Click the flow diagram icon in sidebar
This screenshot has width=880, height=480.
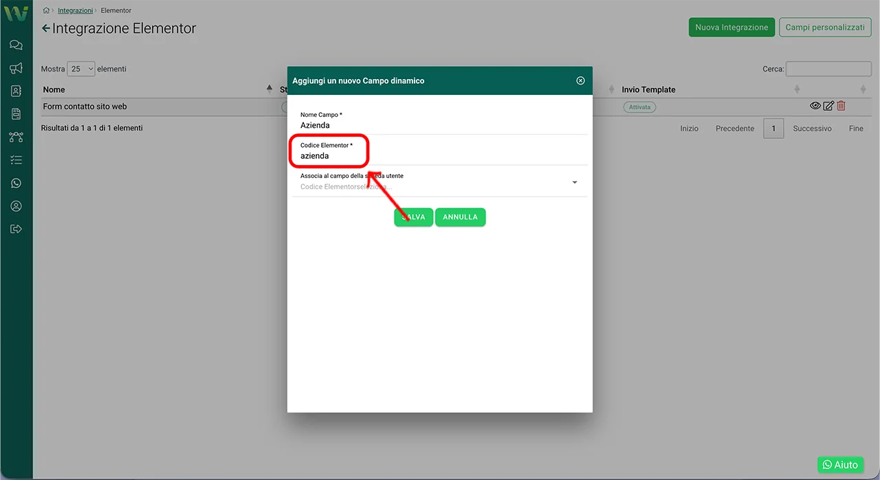coord(16,137)
